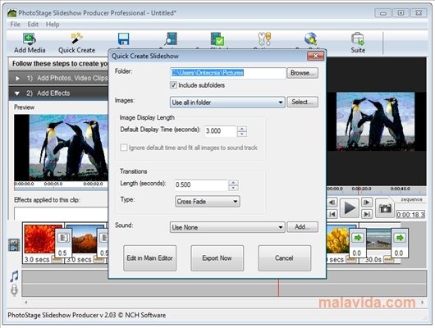The width and height of the screenshot is (435, 328).
Task: Click the Suite toolbar icon
Action: tap(358, 39)
